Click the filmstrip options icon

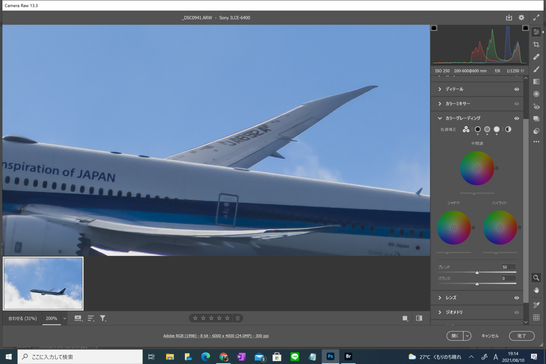(x=78, y=318)
